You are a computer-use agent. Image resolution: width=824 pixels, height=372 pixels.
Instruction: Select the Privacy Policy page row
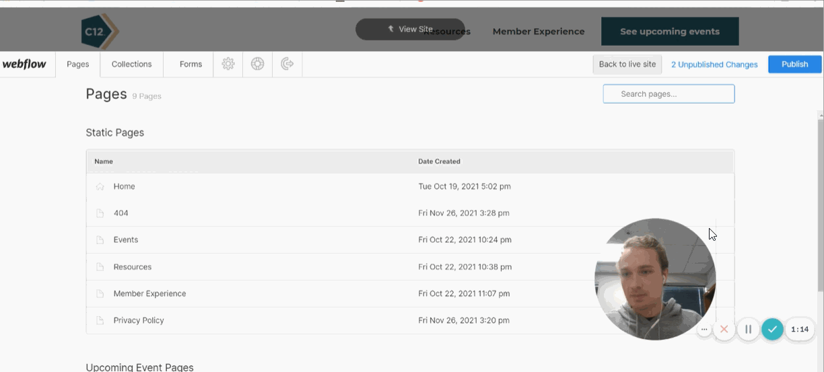click(139, 320)
